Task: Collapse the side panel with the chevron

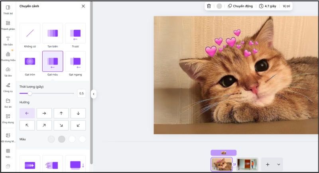Action: (x=93, y=94)
